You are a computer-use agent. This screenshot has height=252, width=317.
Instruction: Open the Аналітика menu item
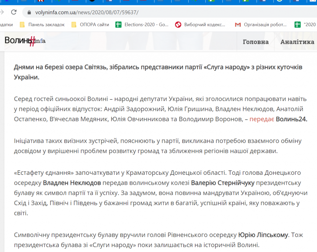(x=297, y=42)
